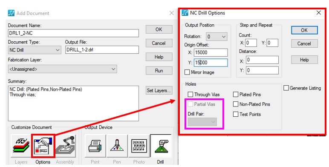Expand the Fabrication Layer dropdown

pos(63,69)
